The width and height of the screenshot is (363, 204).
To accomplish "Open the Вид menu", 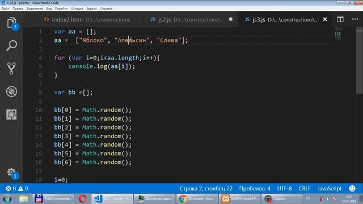I will (x=49, y=8).
